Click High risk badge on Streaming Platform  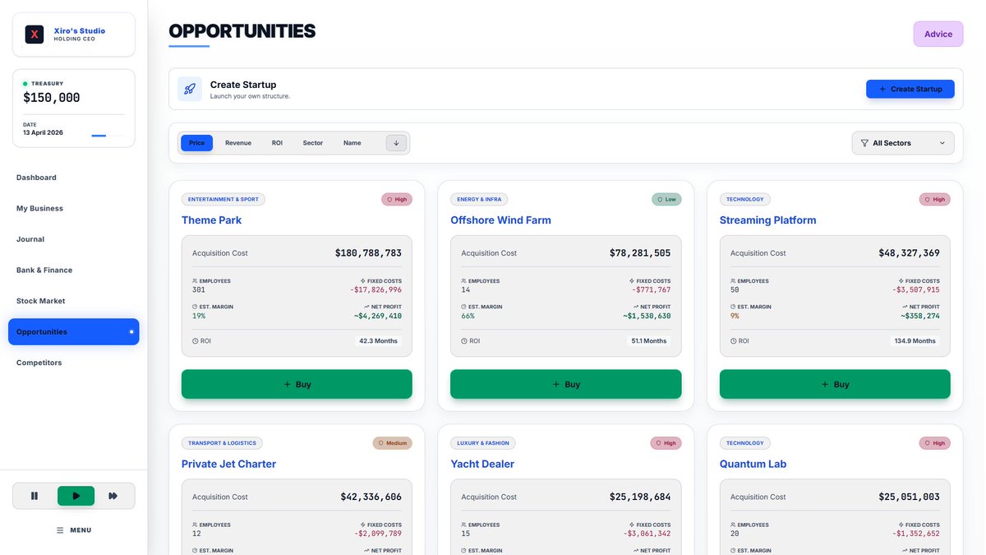(935, 199)
